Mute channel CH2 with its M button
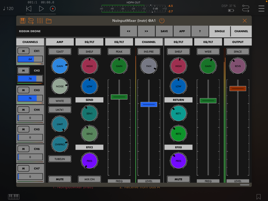Image resolution: width=268 pixels, height=201 pixels. pos(23,70)
